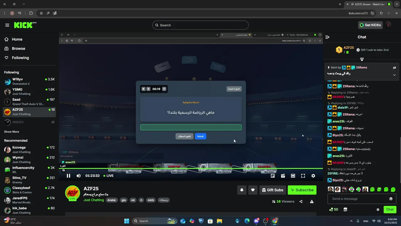This screenshot has height=226, width=401.
Task: Open the Kick hamburger menu
Action: pyautogui.click(x=7, y=25)
